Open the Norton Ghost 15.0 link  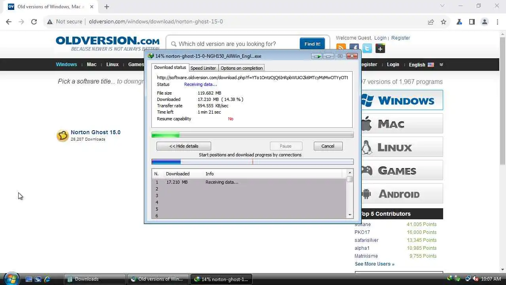click(96, 132)
